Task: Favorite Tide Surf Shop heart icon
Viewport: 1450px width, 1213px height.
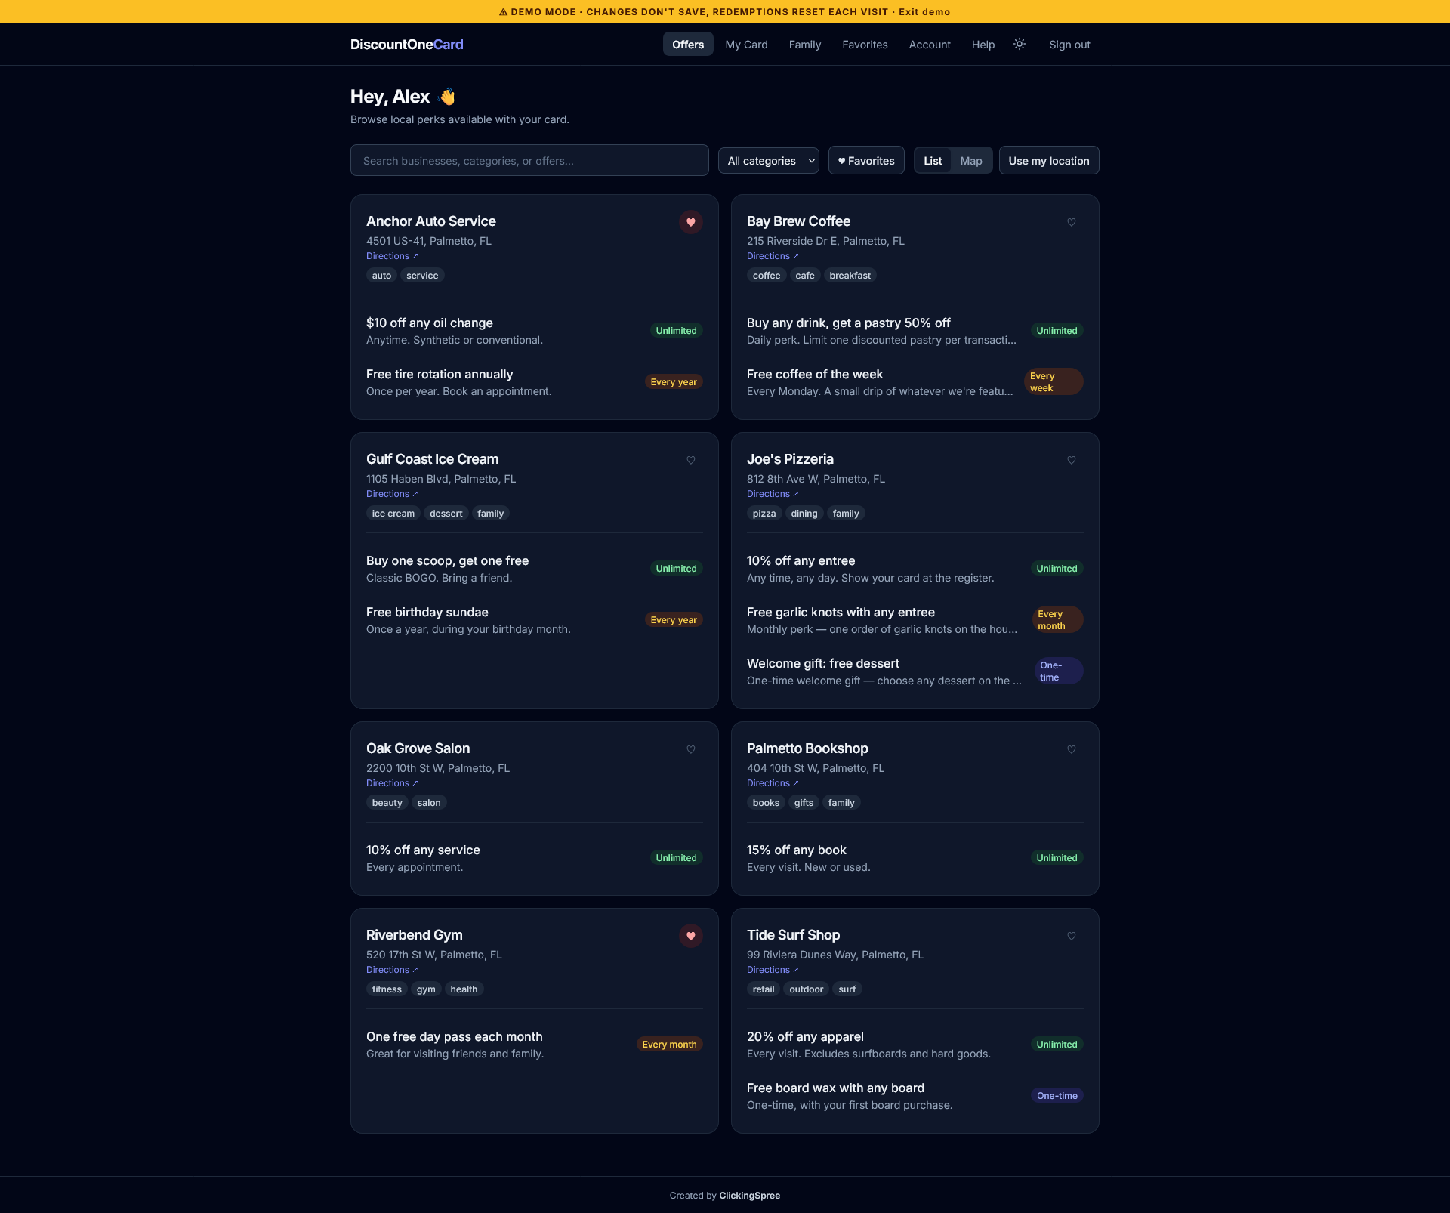Action: (x=1072, y=936)
